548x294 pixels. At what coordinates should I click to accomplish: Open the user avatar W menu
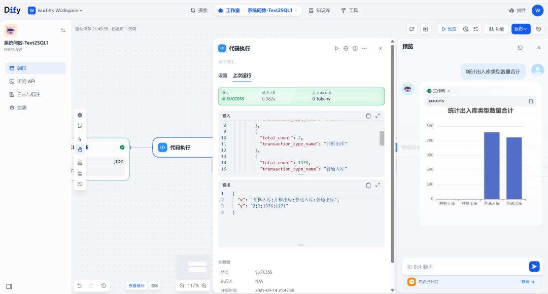[x=537, y=11]
